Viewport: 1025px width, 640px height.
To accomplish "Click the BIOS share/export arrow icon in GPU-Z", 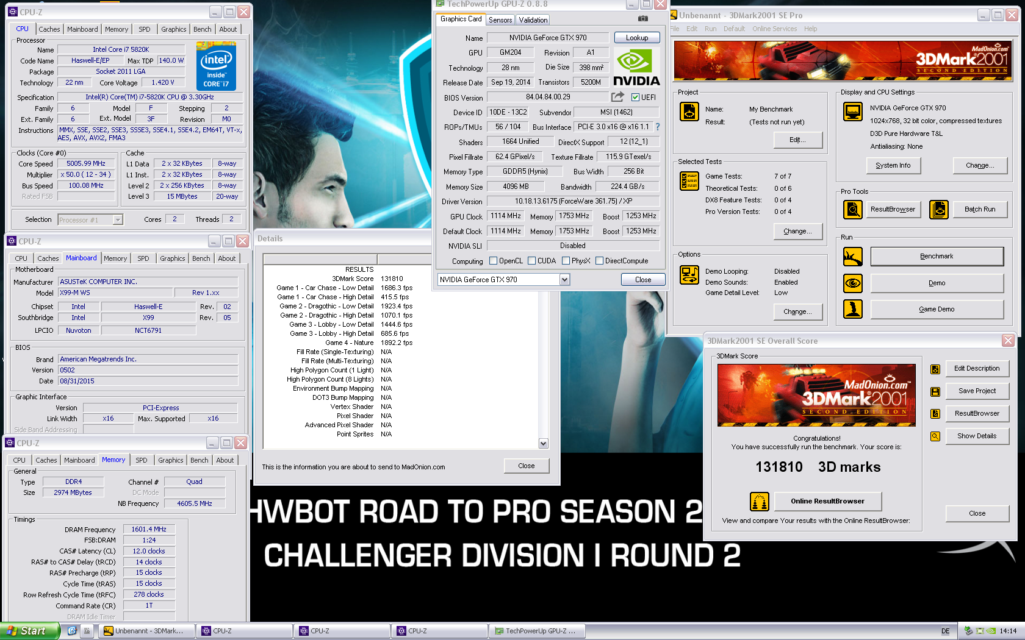I will pos(618,97).
